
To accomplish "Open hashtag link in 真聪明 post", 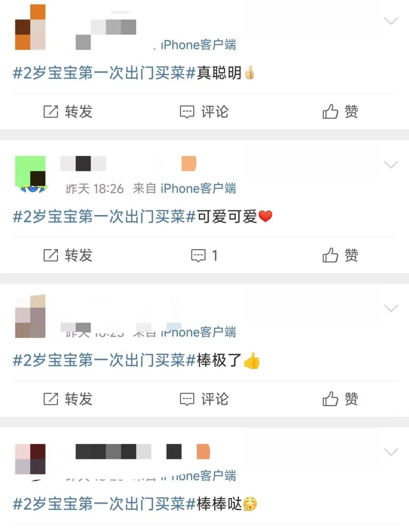I will tap(104, 72).
